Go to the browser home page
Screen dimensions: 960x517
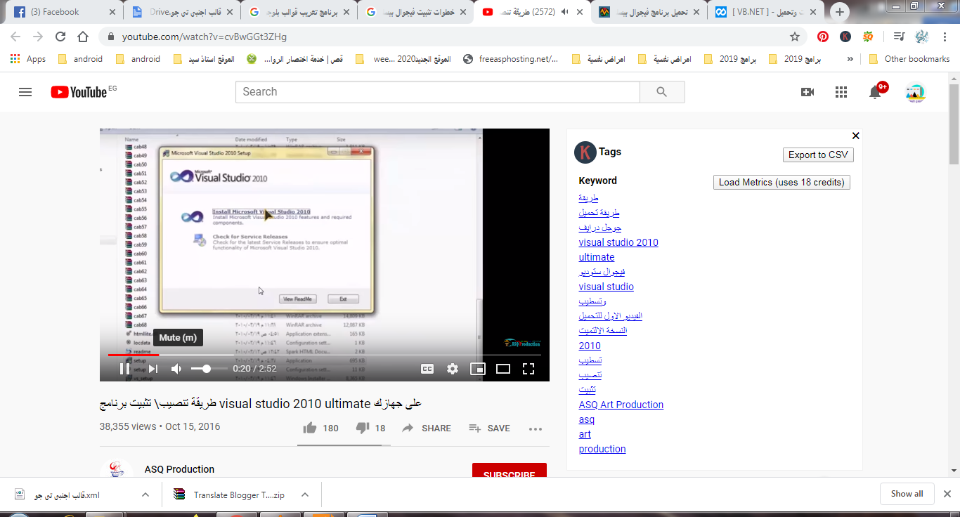point(83,37)
